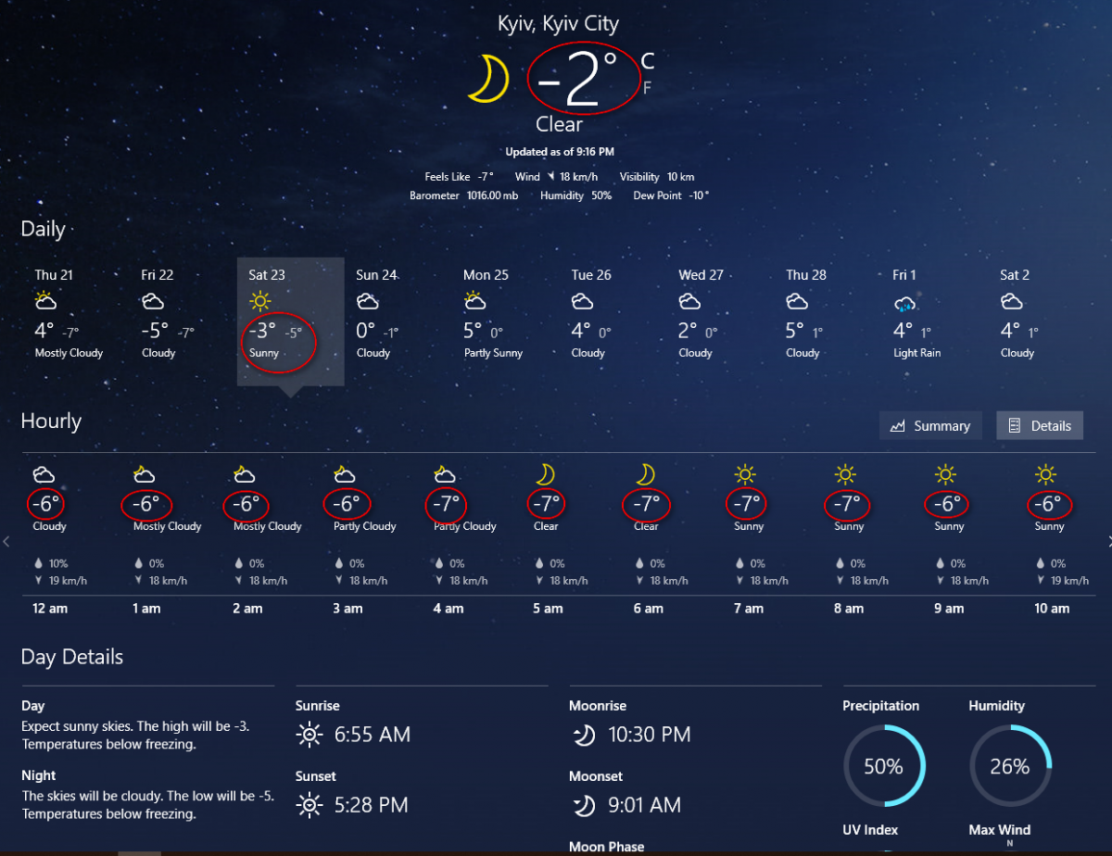Click the Fri 1 light rain icon
The width and height of the screenshot is (1112, 856).
pos(905,303)
